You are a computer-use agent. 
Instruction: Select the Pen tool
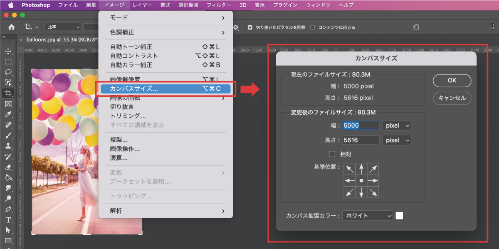coord(8,209)
